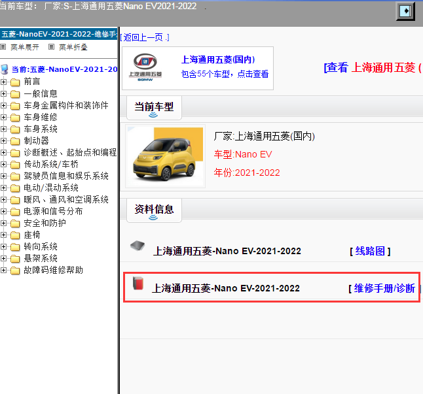
Task: Click the folder icon beside 电动/混动系统
Action: click(x=15, y=188)
